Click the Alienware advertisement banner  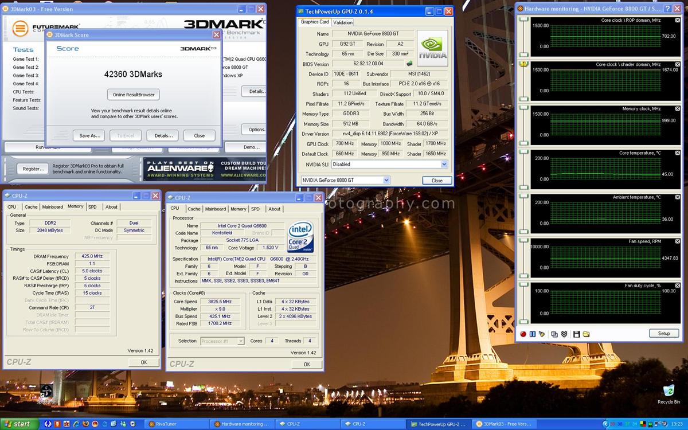(205, 169)
